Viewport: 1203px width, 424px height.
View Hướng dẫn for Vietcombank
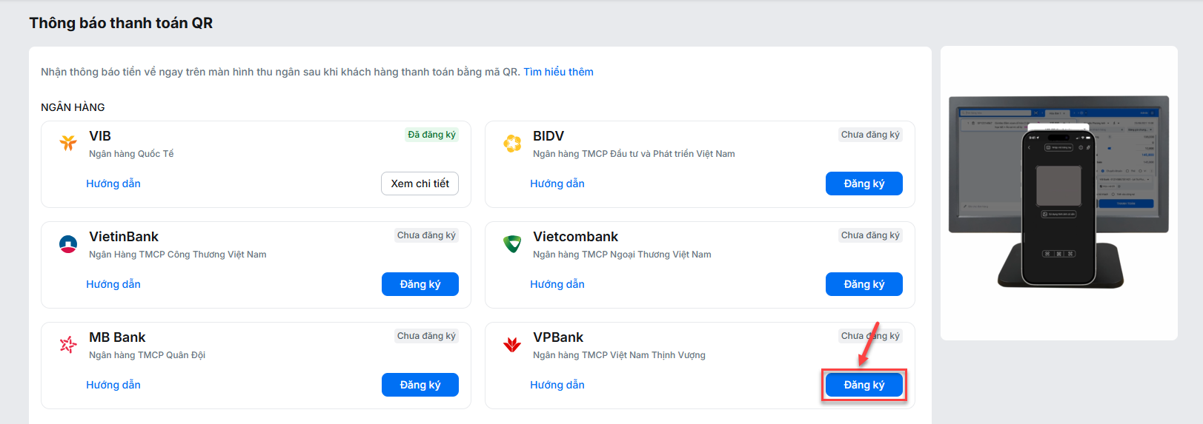click(557, 284)
